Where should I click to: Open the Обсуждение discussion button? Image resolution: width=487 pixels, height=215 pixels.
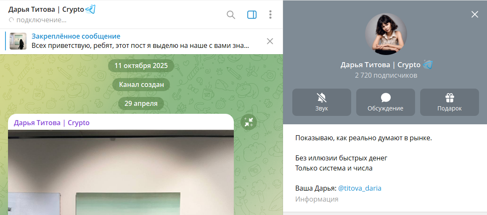(x=386, y=102)
